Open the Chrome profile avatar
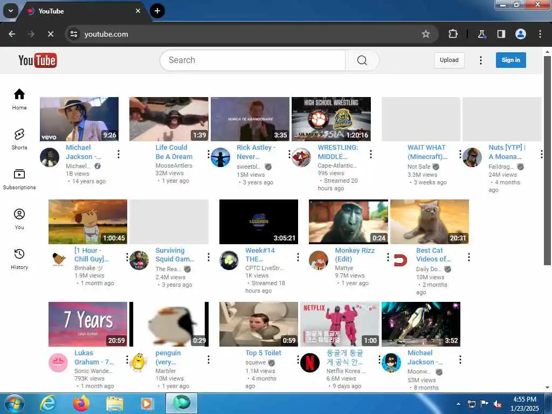552x414 pixels. click(x=521, y=34)
